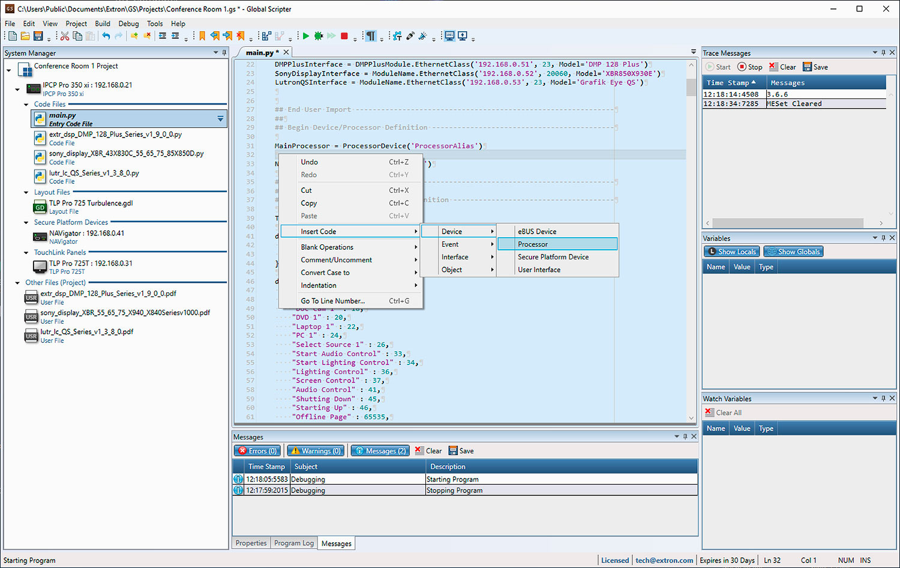Open the Comment/Uncomment submenu
900x568 pixels.
pyautogui.click(x=351, y=260)
